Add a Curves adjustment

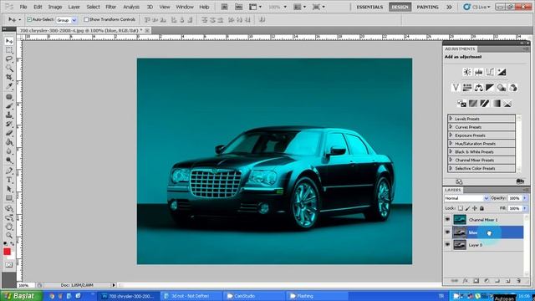pos(490,72)
